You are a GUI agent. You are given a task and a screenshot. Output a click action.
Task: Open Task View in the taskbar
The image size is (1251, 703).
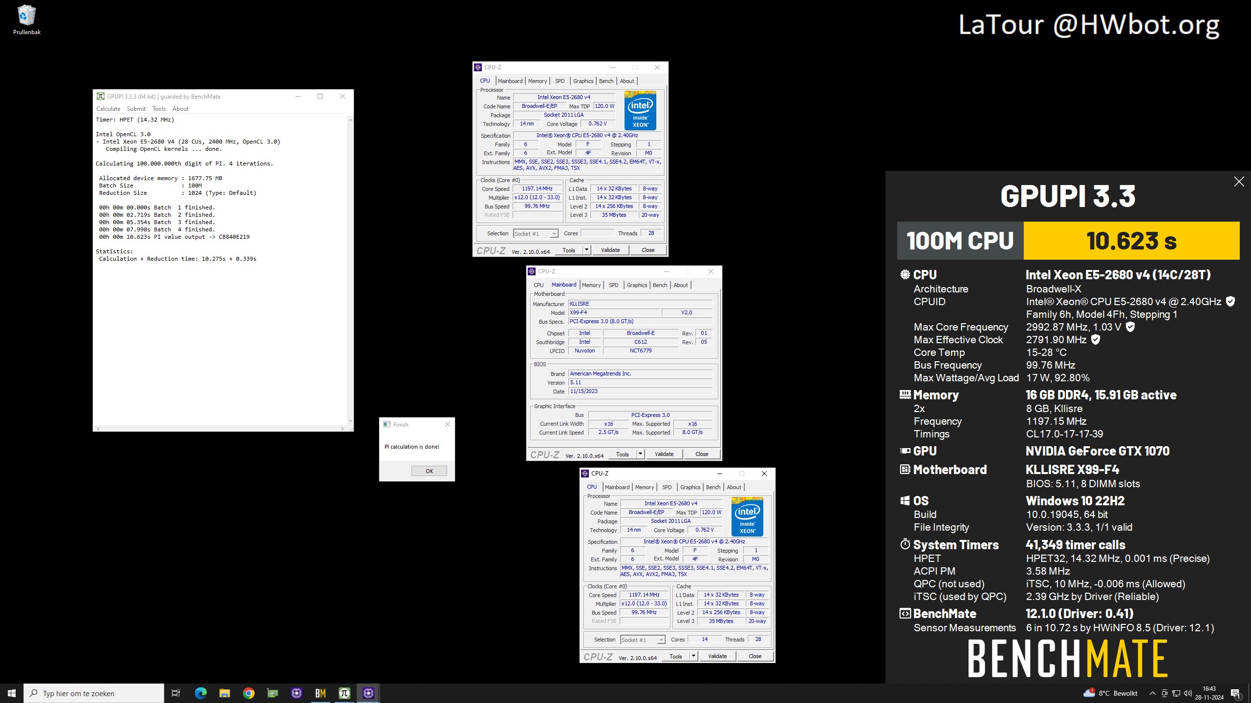(176, 693)
